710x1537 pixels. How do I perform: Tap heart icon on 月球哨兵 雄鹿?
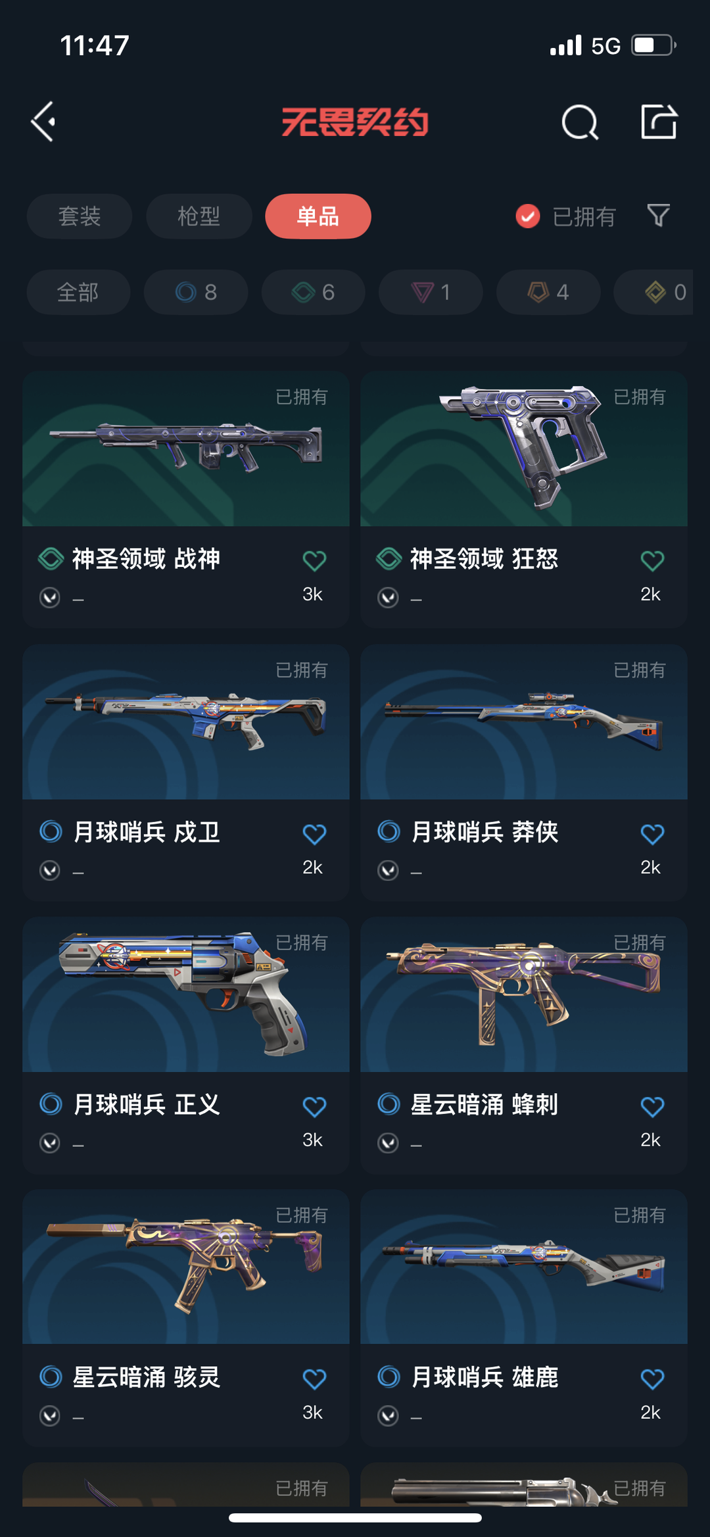(652, 1378)
